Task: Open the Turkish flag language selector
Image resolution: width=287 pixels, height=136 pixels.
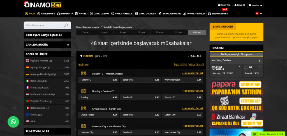Action: point(258,13)
